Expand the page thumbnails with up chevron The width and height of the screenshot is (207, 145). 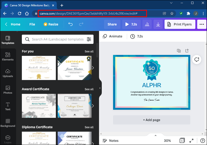click(x=156, y=135)
